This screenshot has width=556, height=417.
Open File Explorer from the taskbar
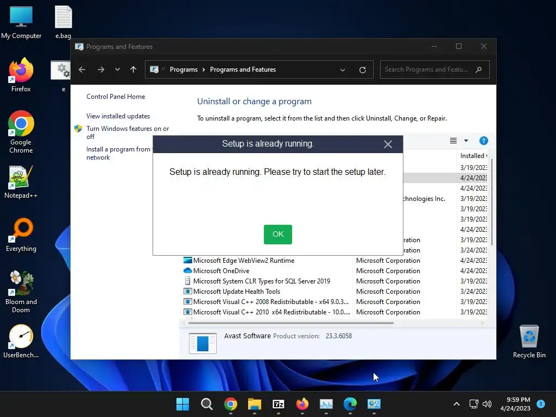(x=254, y=404)
